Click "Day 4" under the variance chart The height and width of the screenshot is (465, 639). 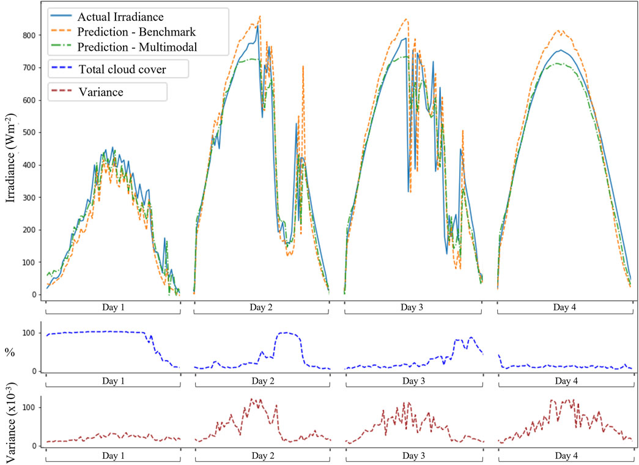(x=566, y=456)
